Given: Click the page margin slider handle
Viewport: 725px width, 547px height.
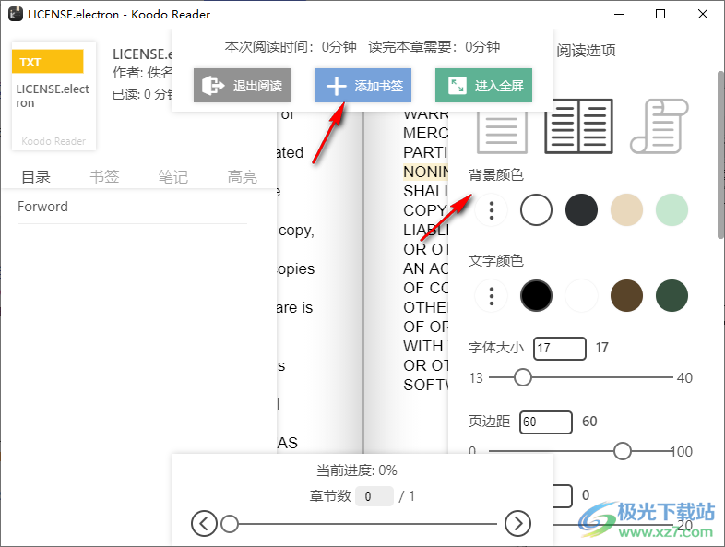Looking at the screenshot, I should point(623,451).
